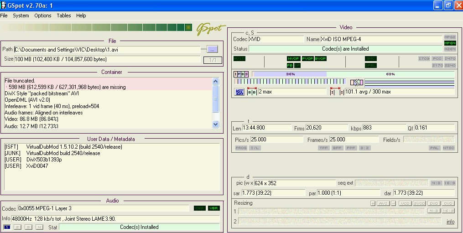Click the MPG2 indicator
The width and height of the screenshot is (463, 233).
click(x=450, y=37)
